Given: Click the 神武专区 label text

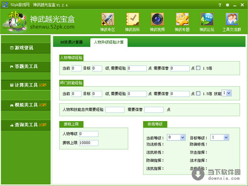Looking at the screenshot, I should 107,30.
